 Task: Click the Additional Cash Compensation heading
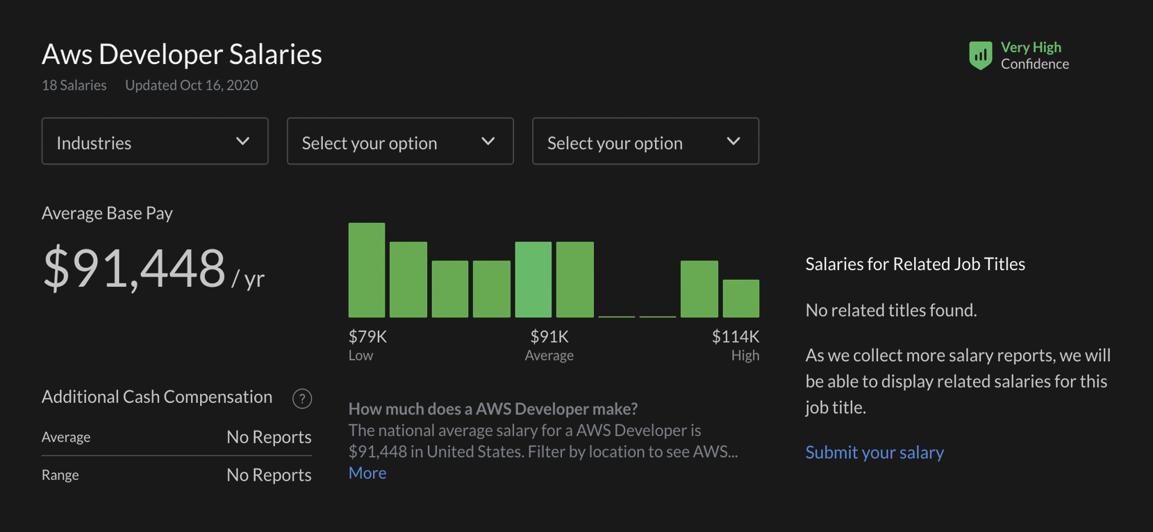(x=157, y=397)
